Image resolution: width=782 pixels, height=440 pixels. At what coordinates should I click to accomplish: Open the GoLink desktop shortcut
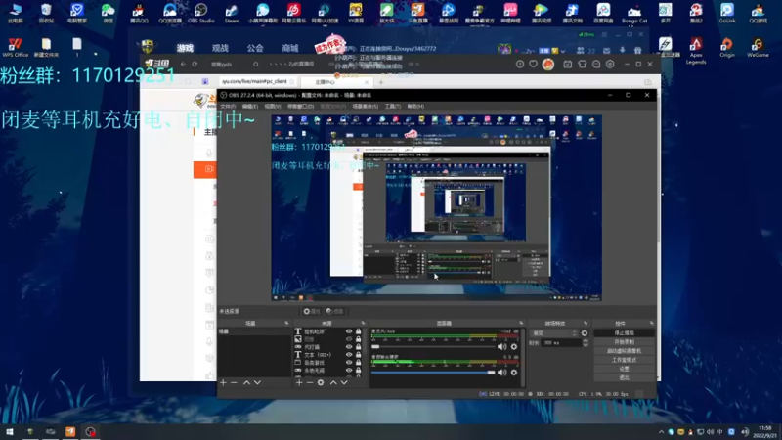coord(727,13)
